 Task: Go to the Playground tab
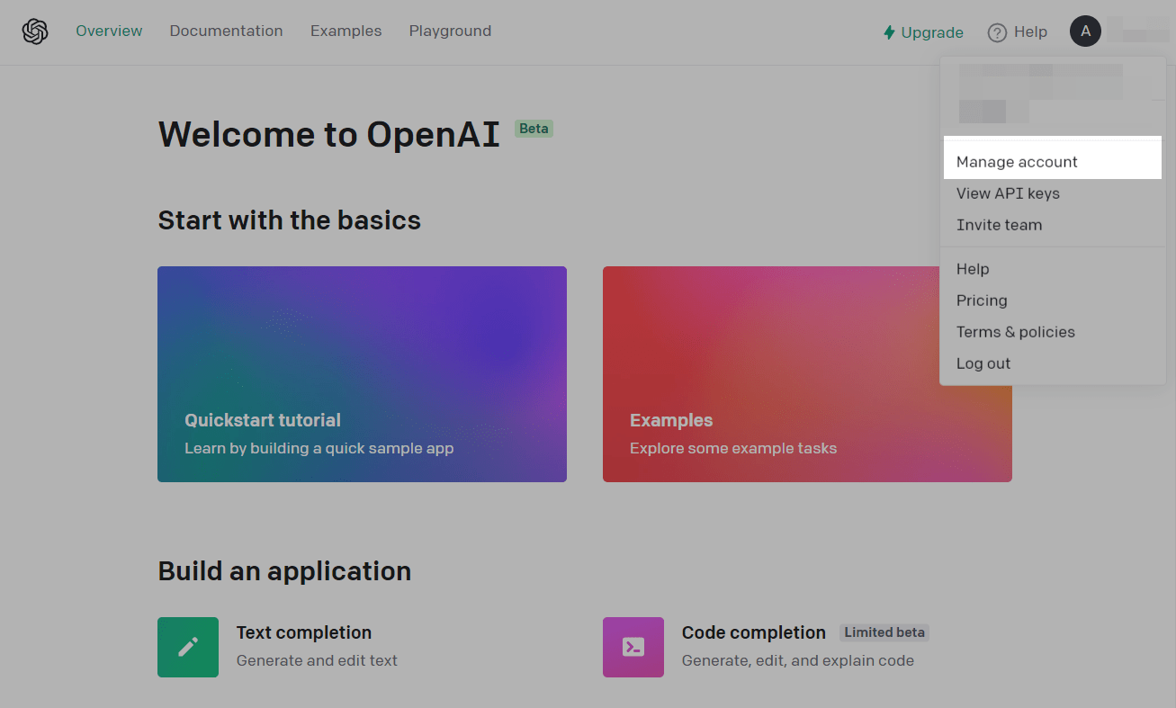pos(450,31)
